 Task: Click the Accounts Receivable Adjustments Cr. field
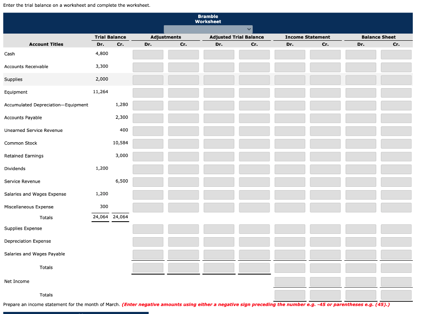(x=183, y=67)
